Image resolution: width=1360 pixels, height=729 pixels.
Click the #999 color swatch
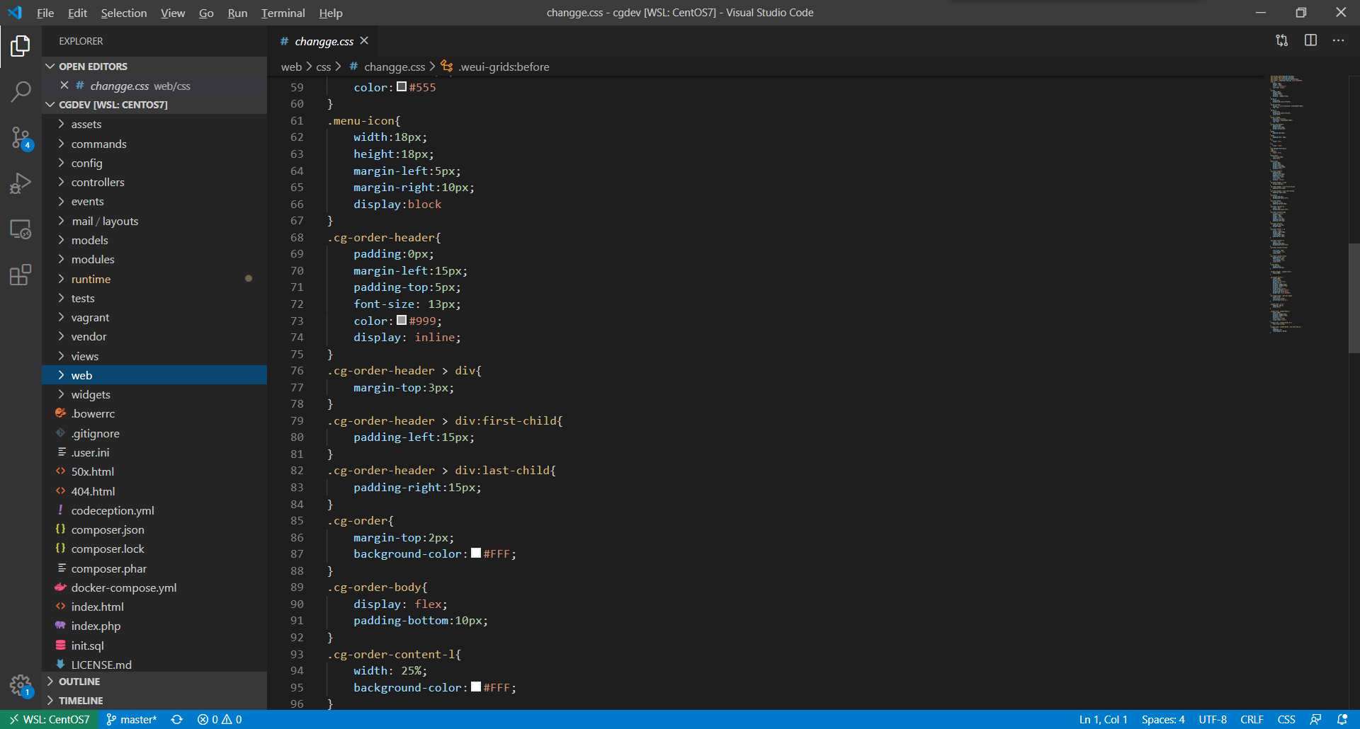[402, 321]
